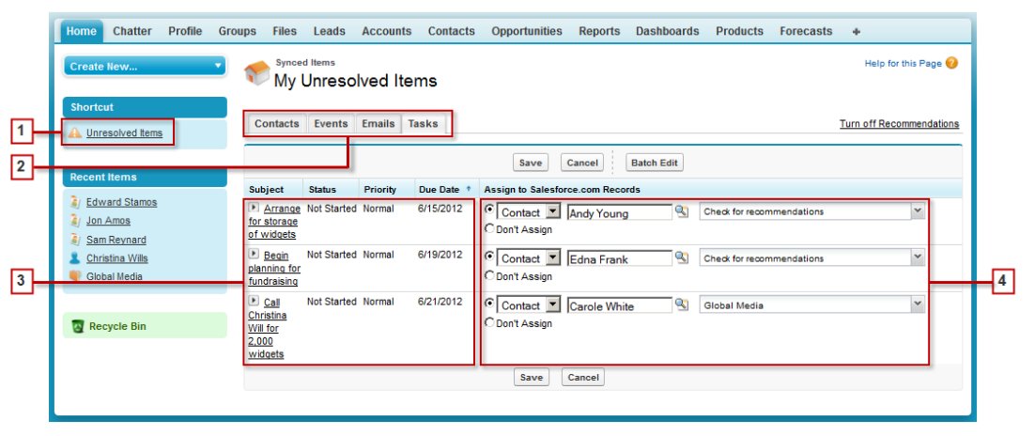1035x436 pixels.
Task: Open Help for this Page link
Action: pos(903,63)
